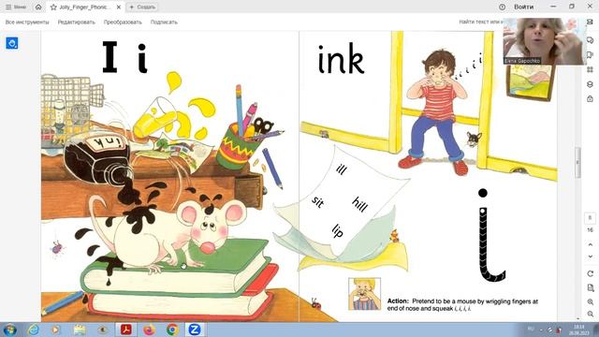599x337 pixels.
Task: Open the page display options icon
Action: pyautogui.click(x=591, y=287)
